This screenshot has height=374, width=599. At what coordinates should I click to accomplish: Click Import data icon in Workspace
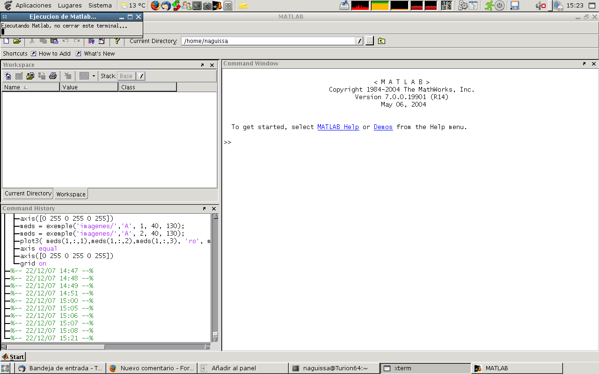pos(30,76)
